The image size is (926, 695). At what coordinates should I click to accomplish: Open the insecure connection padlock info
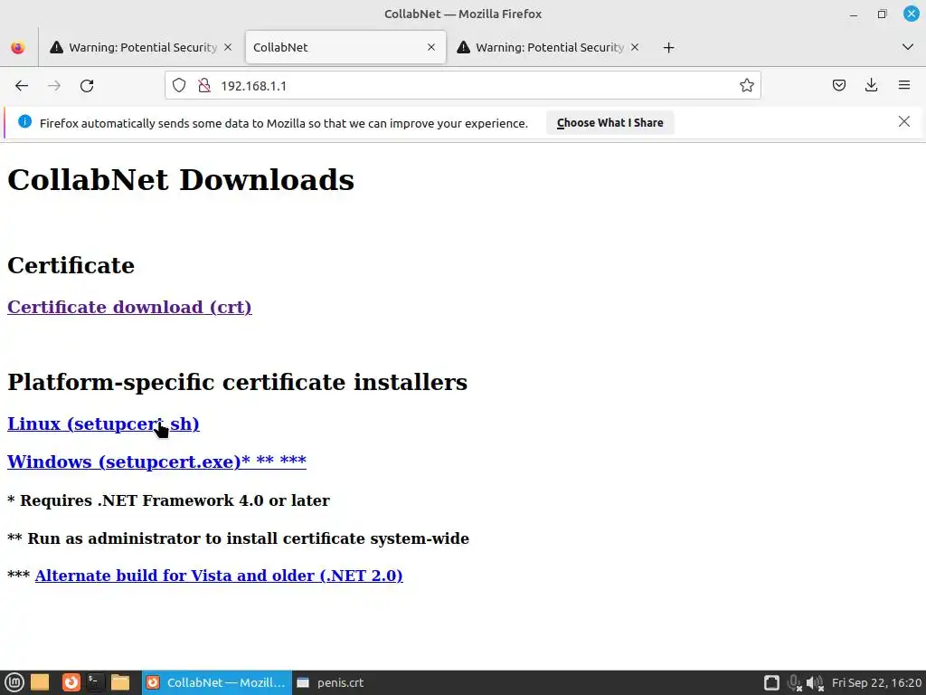tap(204, 86)
